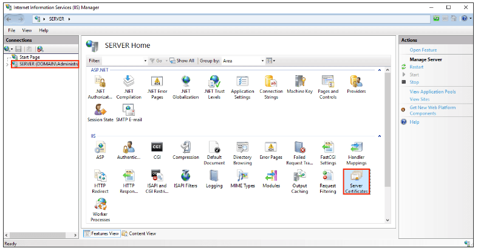Open the .NET Error Pages feature

coord(157,88)
